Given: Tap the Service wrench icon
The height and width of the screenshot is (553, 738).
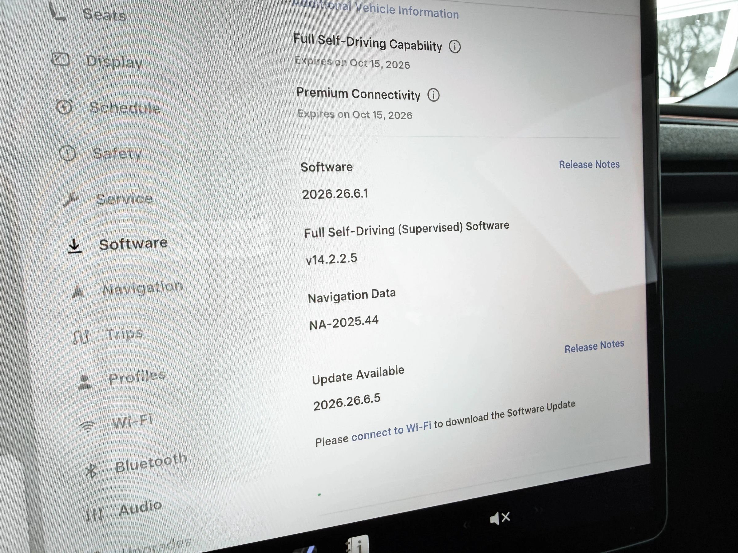Looking at the screenshot, I should [x=71, y=199].
